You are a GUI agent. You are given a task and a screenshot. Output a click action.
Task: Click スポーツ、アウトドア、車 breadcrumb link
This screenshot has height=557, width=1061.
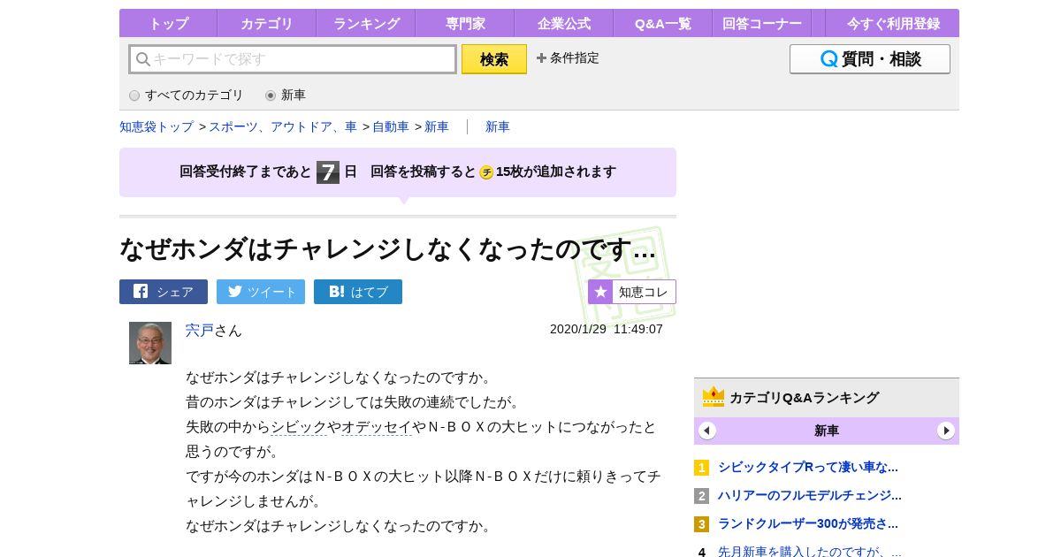point(283,126)
